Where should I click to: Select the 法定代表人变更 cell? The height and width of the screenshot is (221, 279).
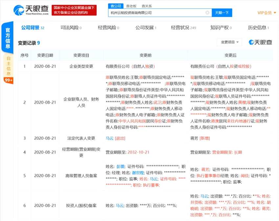81,138
